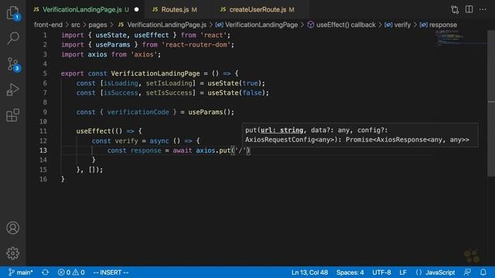495x278 pixels.
Task: Click line number 5 in gutter
Action: coord(45,73)
